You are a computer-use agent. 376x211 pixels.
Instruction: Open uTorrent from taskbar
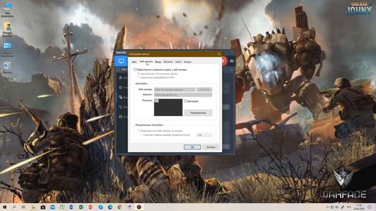[x=62, y=207]
